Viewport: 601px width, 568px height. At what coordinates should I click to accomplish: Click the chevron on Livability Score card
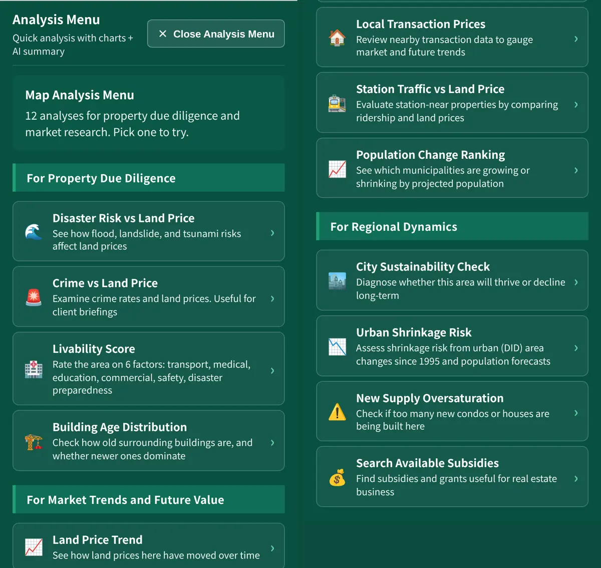click(x=272, y=371)
